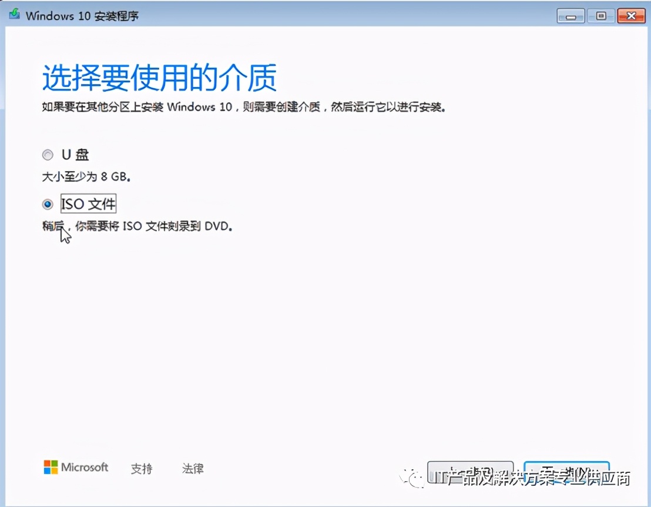The height and width of the screenshot is (507, 651).
Task: Click the ISO 文件 boxed label
Action: click(88, 204)
